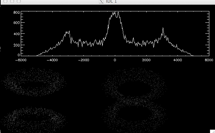This screenshot has height=133, width=215.
Task: Close the IDL 1 window
Action: tap(5, 1)
